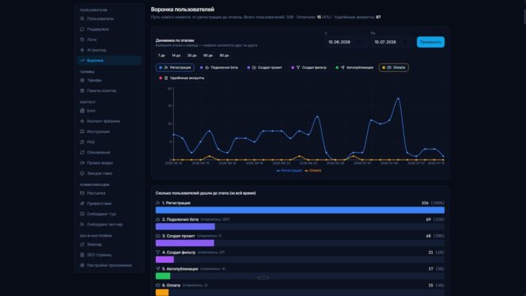
Task: Toggle the Удалённые аккаунты stage chip
Action: pos(181,78)
